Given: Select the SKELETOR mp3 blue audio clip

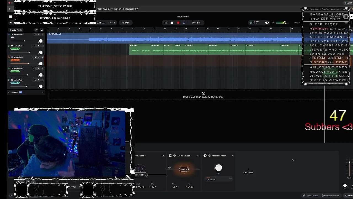Looking at the screenshot, I should click(174, 38).
